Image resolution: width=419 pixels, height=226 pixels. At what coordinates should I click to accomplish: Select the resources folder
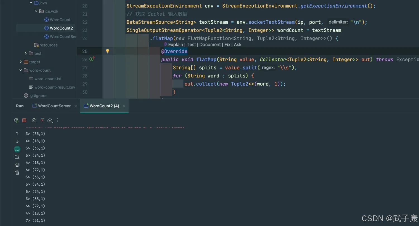[x=46, y=45]
